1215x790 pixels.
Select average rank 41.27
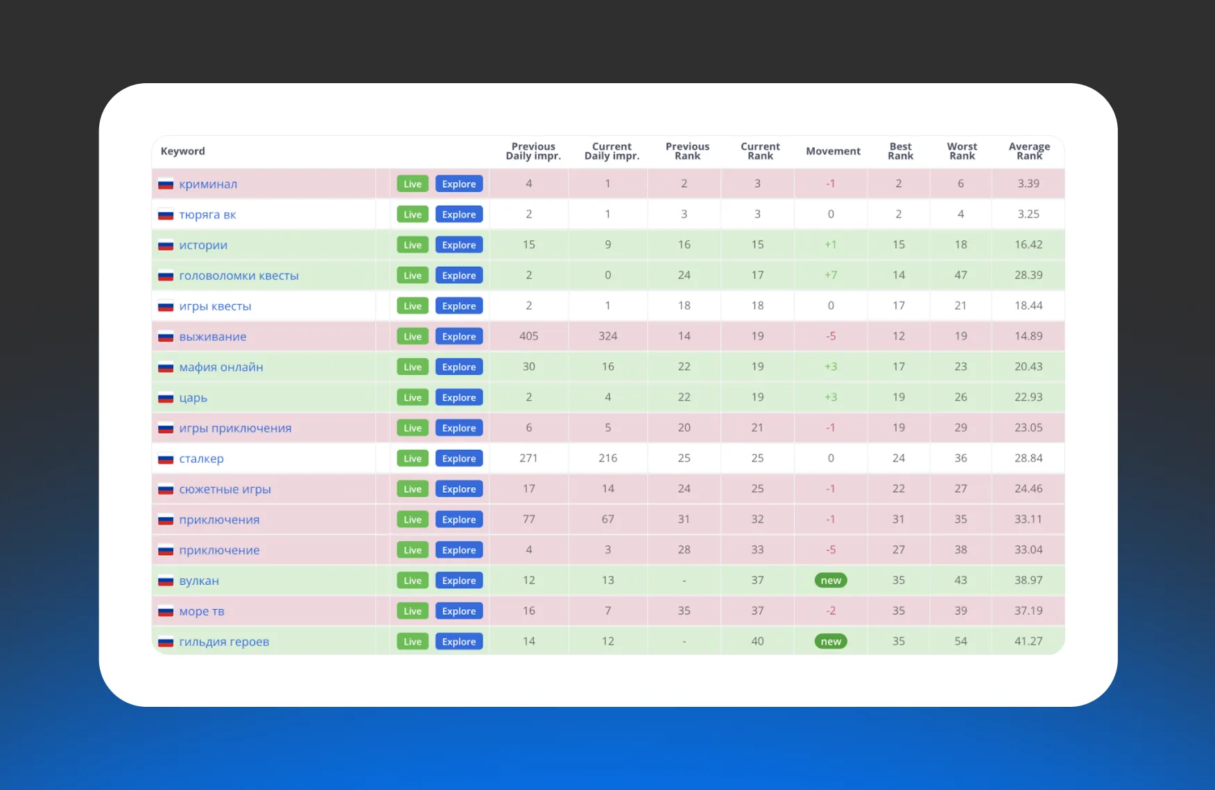point(1028,641)
